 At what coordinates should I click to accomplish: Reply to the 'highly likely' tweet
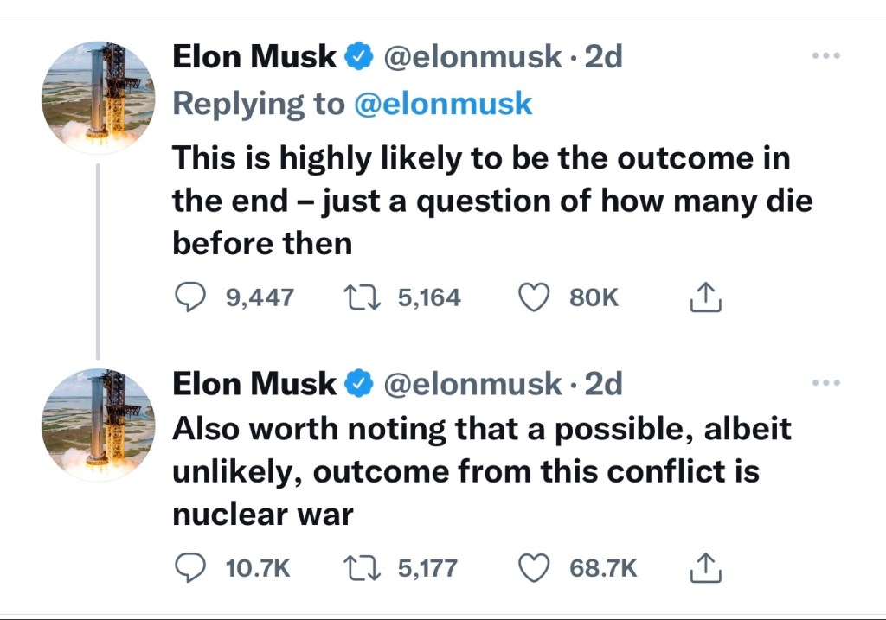[x=189, y=297]
